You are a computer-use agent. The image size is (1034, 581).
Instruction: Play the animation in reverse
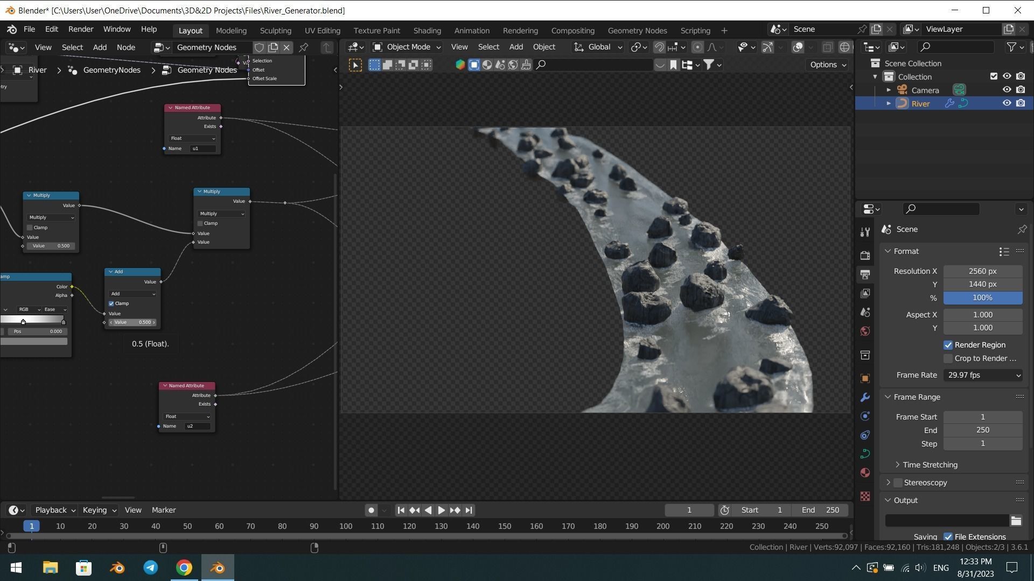[x=428, y=510]
